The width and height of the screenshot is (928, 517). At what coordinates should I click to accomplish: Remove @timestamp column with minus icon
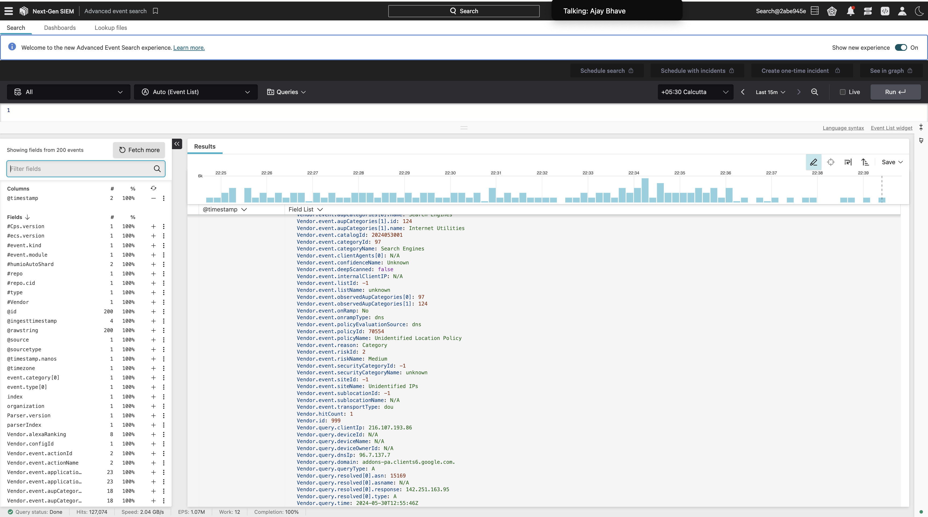(153, 198)
